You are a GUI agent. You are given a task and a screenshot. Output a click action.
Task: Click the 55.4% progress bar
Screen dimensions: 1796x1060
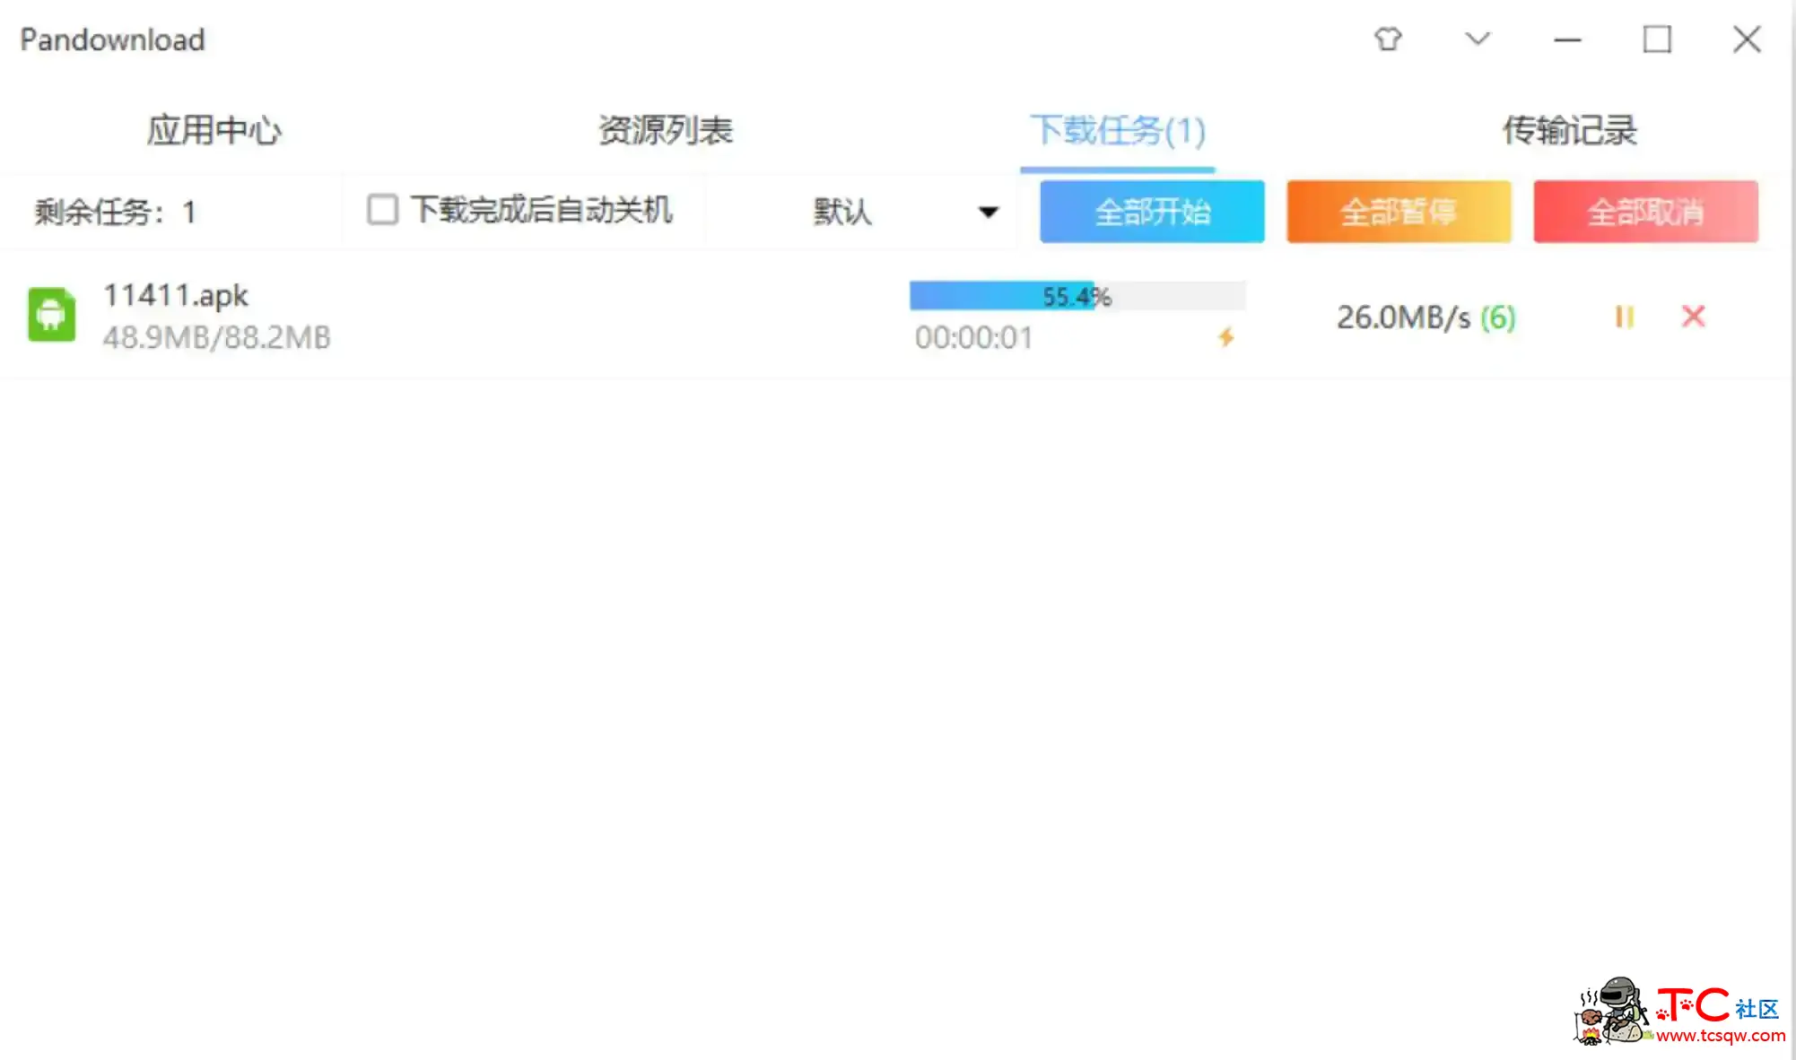(1077, 296)
